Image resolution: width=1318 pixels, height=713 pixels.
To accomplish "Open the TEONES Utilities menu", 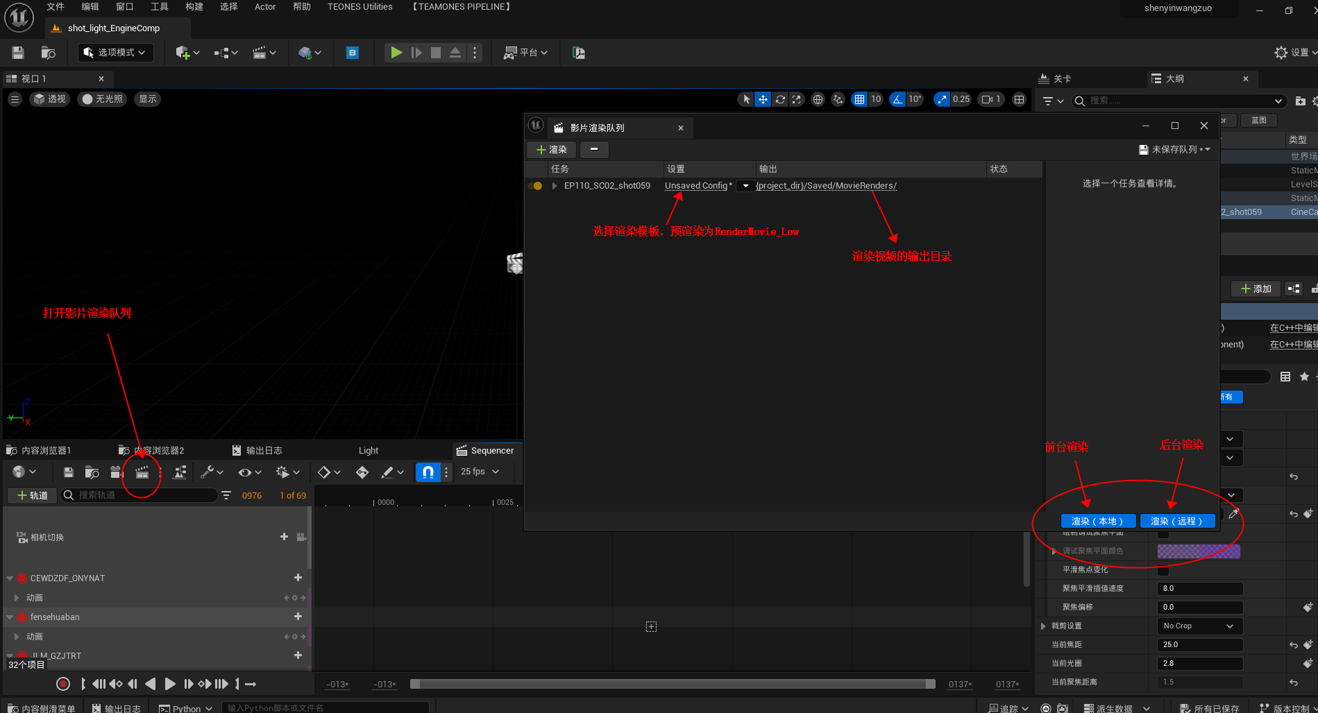I will click(360, 7).
